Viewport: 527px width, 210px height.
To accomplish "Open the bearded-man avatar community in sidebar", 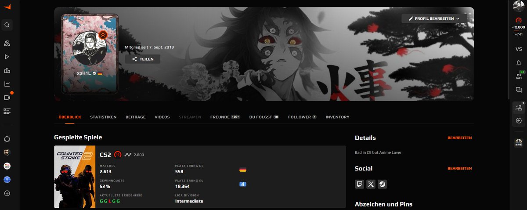I will 7,152.
